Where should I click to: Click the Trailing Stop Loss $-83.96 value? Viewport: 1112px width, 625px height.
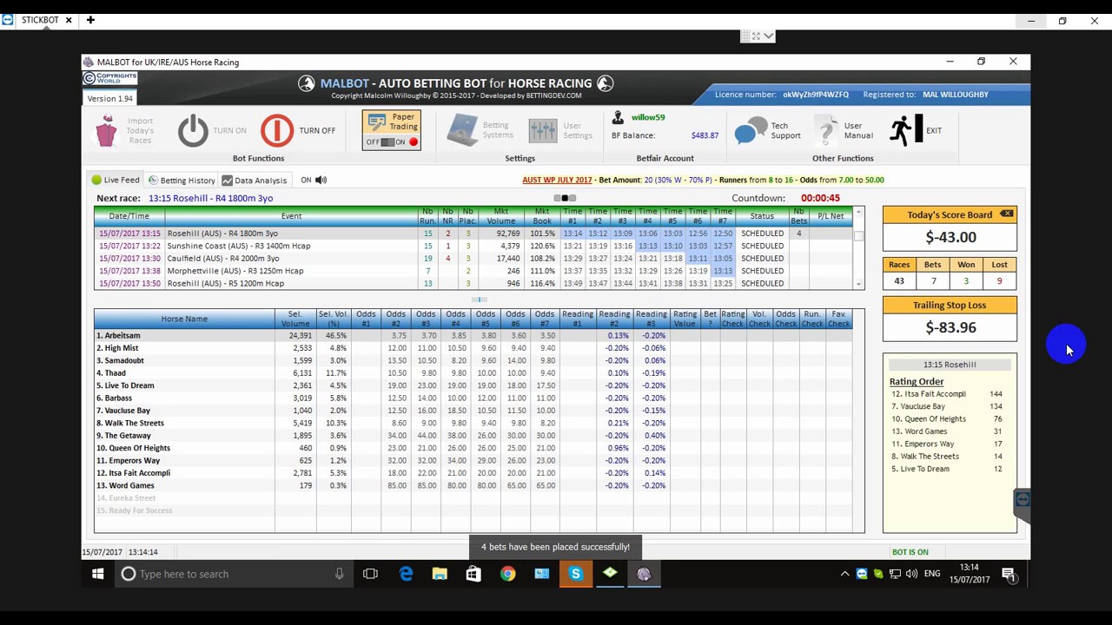click(x=950, y=327)
